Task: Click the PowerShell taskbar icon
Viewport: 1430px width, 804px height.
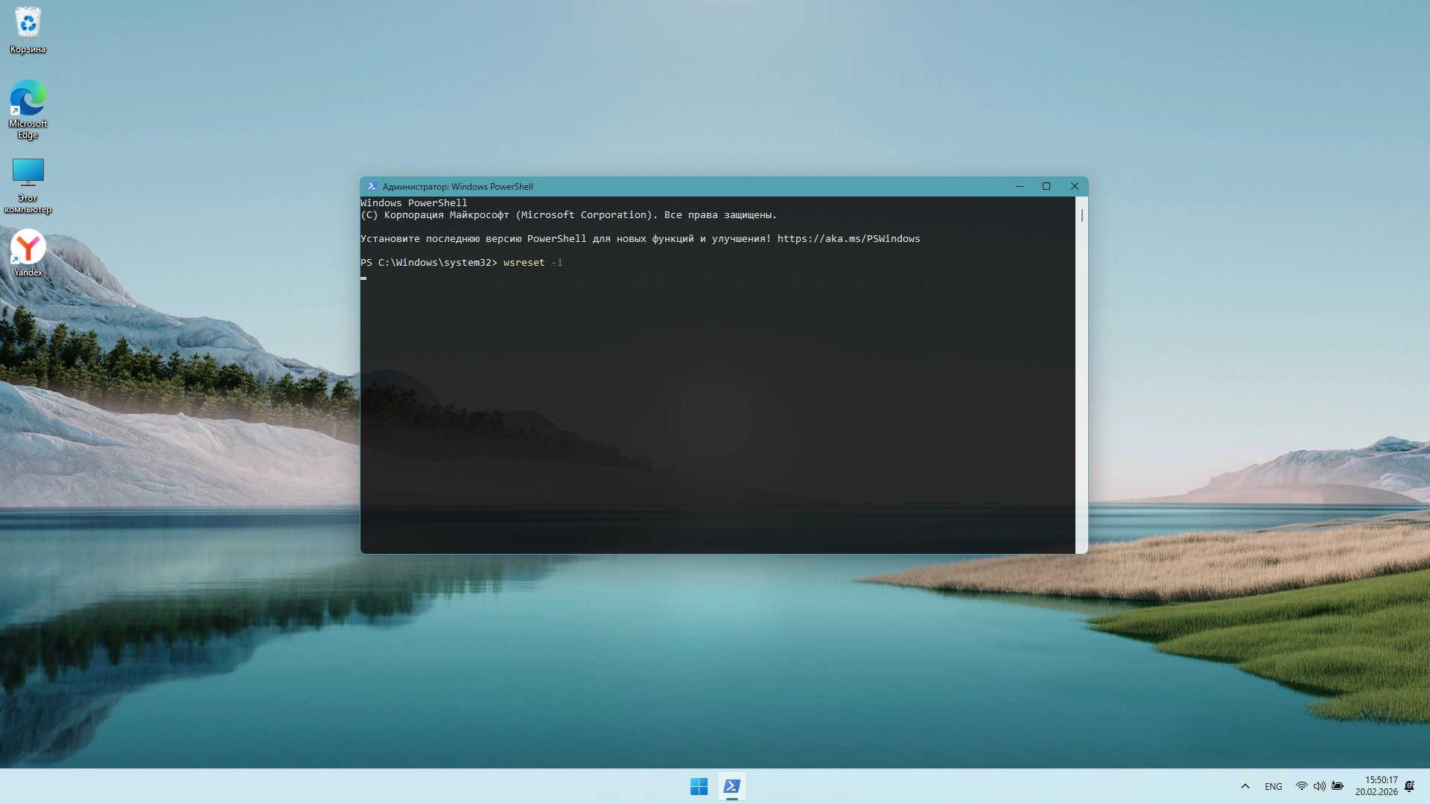Action: (732, 786)
